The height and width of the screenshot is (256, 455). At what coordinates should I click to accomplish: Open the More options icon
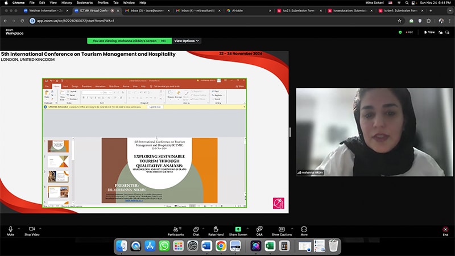click(304, 229)
